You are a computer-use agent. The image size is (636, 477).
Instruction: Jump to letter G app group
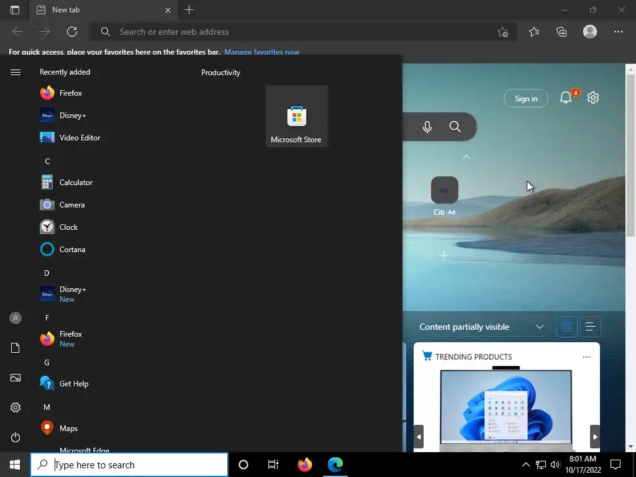tap(47, 363)
